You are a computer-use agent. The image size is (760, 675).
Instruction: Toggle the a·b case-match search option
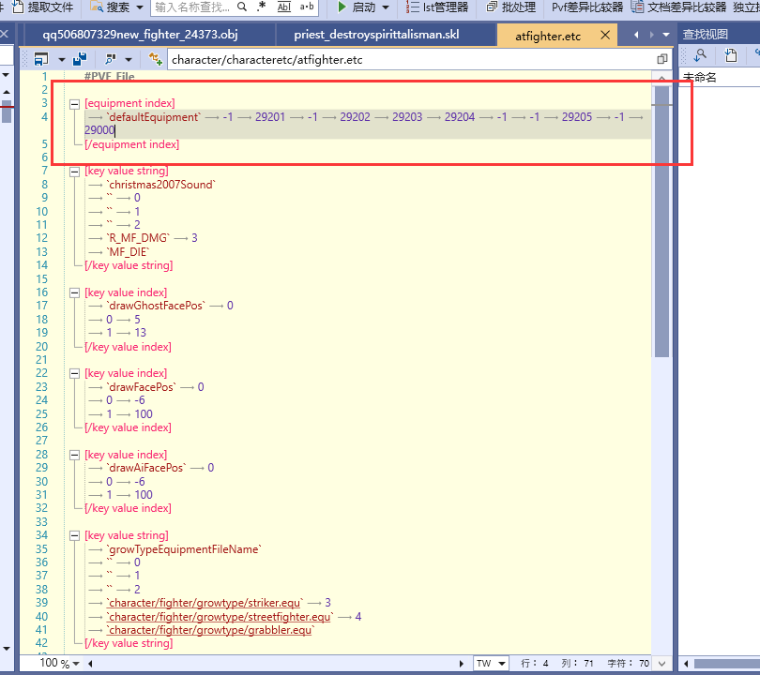tap(307, 7)
